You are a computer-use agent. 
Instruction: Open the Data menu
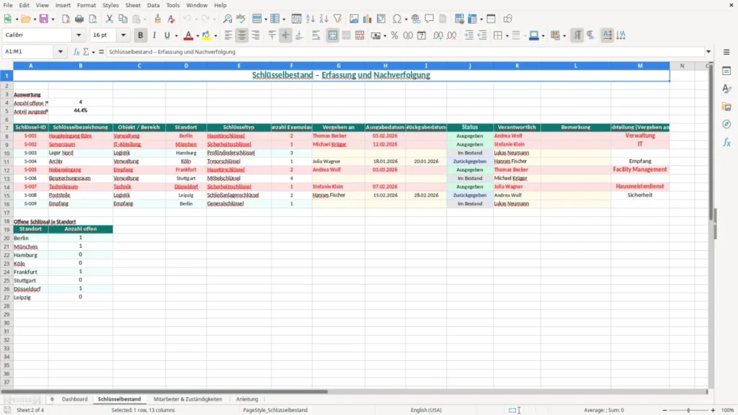153,5
